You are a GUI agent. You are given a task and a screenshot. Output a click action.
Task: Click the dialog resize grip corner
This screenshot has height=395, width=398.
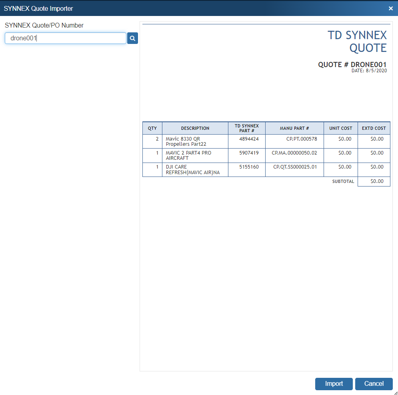click(x=395, y=393)
